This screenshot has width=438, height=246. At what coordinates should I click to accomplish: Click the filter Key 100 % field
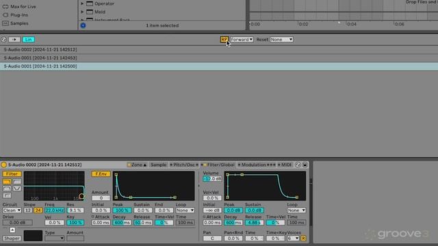75,223
